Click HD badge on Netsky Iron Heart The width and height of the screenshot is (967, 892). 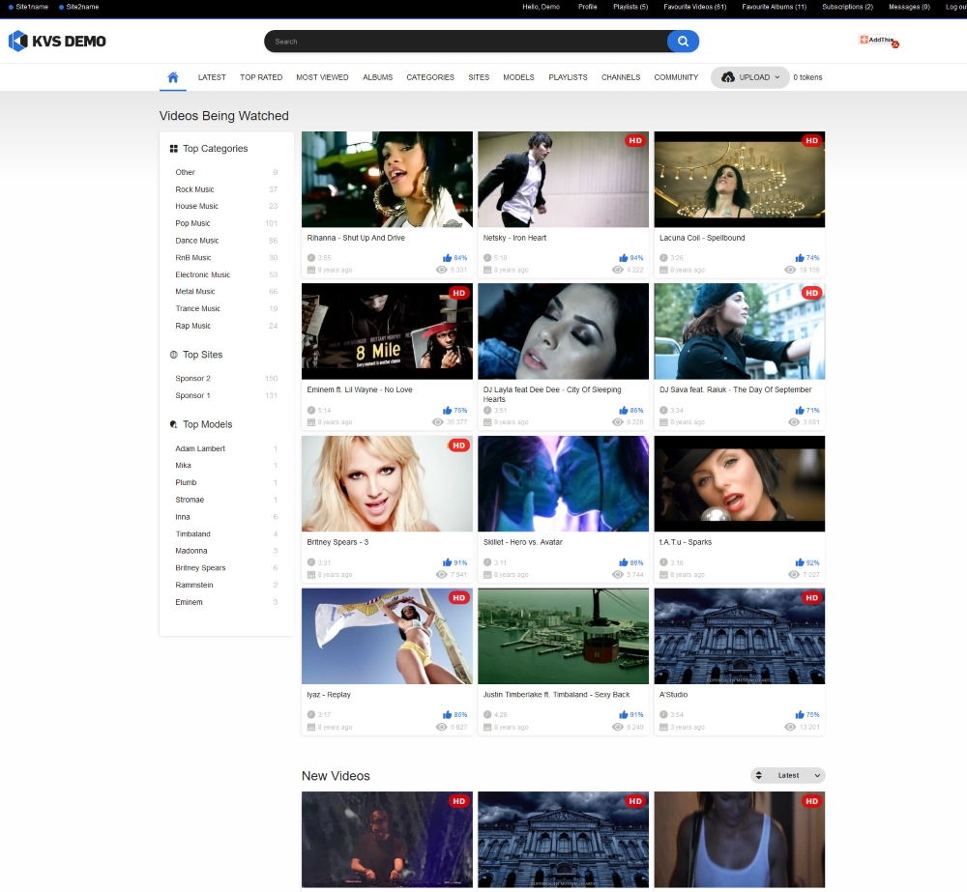pos(635,140)
